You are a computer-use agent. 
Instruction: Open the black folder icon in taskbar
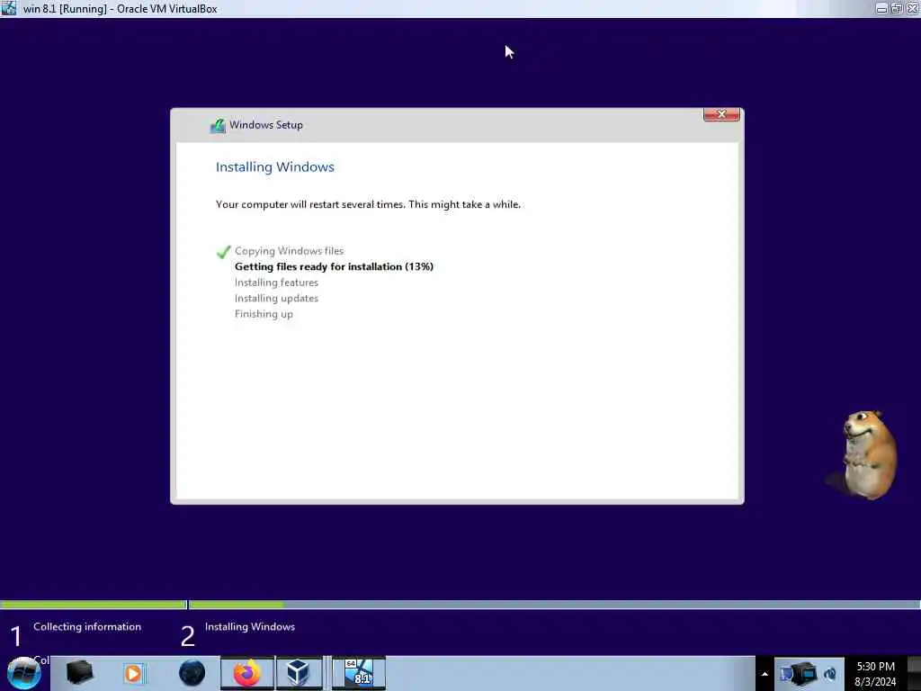(80, 673)
